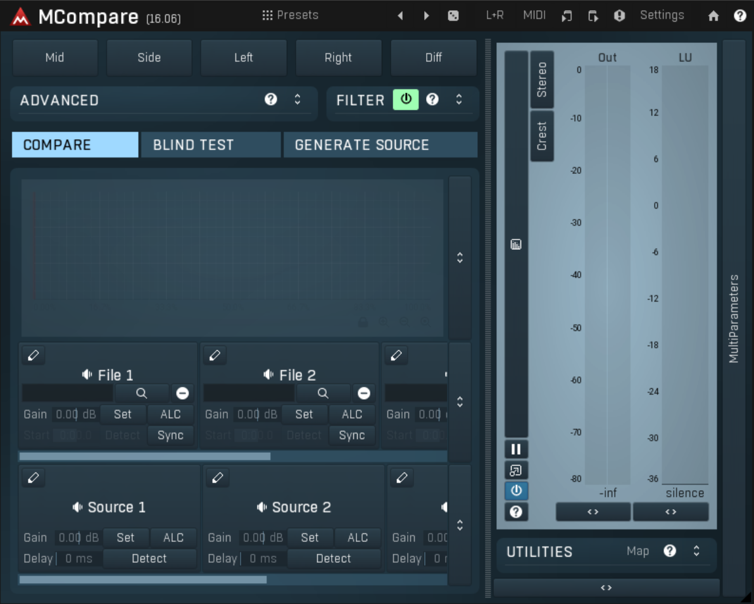Click File 1 gain value field
Viewport: 754px width, 604px height.
coord(75,414)
